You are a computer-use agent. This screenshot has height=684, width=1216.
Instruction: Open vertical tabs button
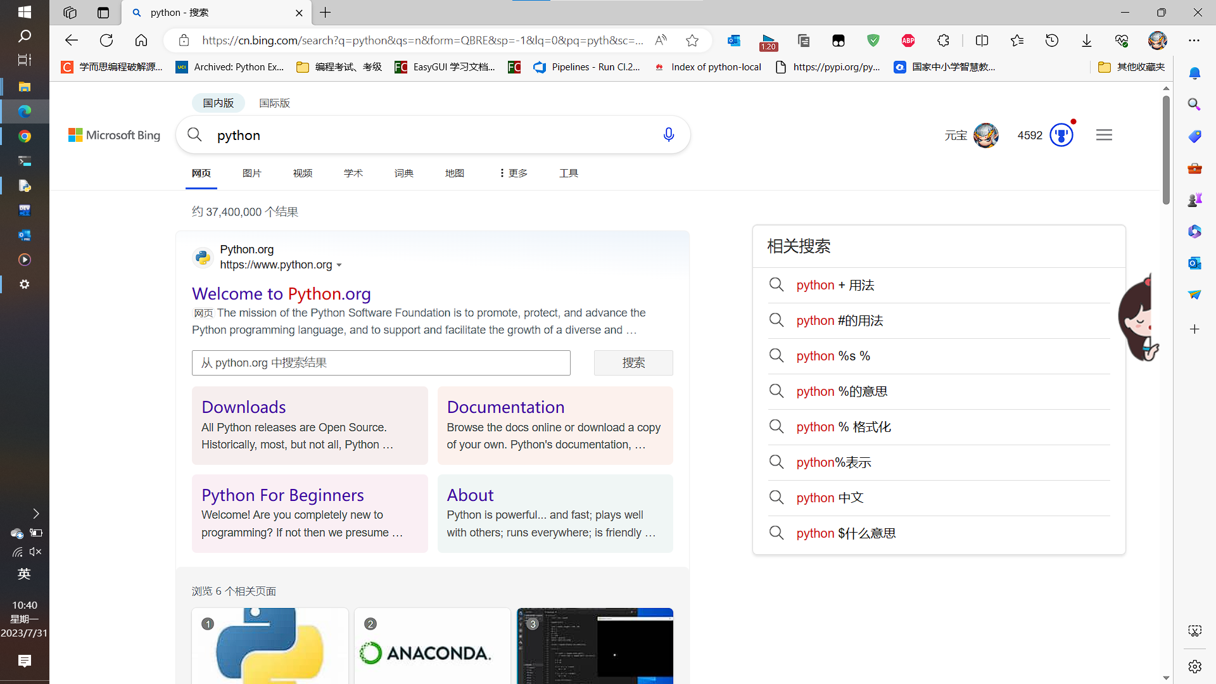coord(103,13)
